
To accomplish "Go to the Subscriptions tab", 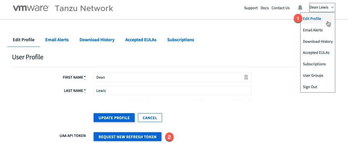I will [181, 40].
